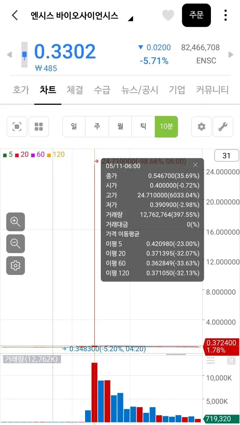This screenshot has height=425, width=240.
Task: Open the multi-chart grid layout icon
Action: click(39, 127)
